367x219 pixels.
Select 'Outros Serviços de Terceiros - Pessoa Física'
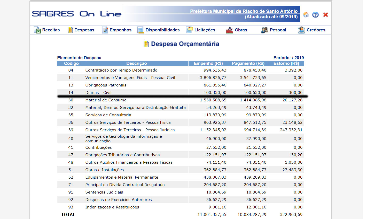[128, 122]
